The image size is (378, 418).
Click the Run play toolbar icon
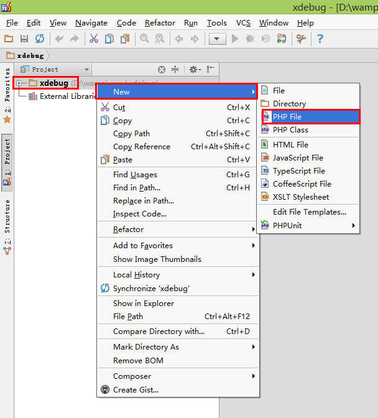(235, 39)
